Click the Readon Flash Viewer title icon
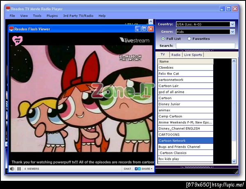The image size is (246, 189). pos(11,29)
